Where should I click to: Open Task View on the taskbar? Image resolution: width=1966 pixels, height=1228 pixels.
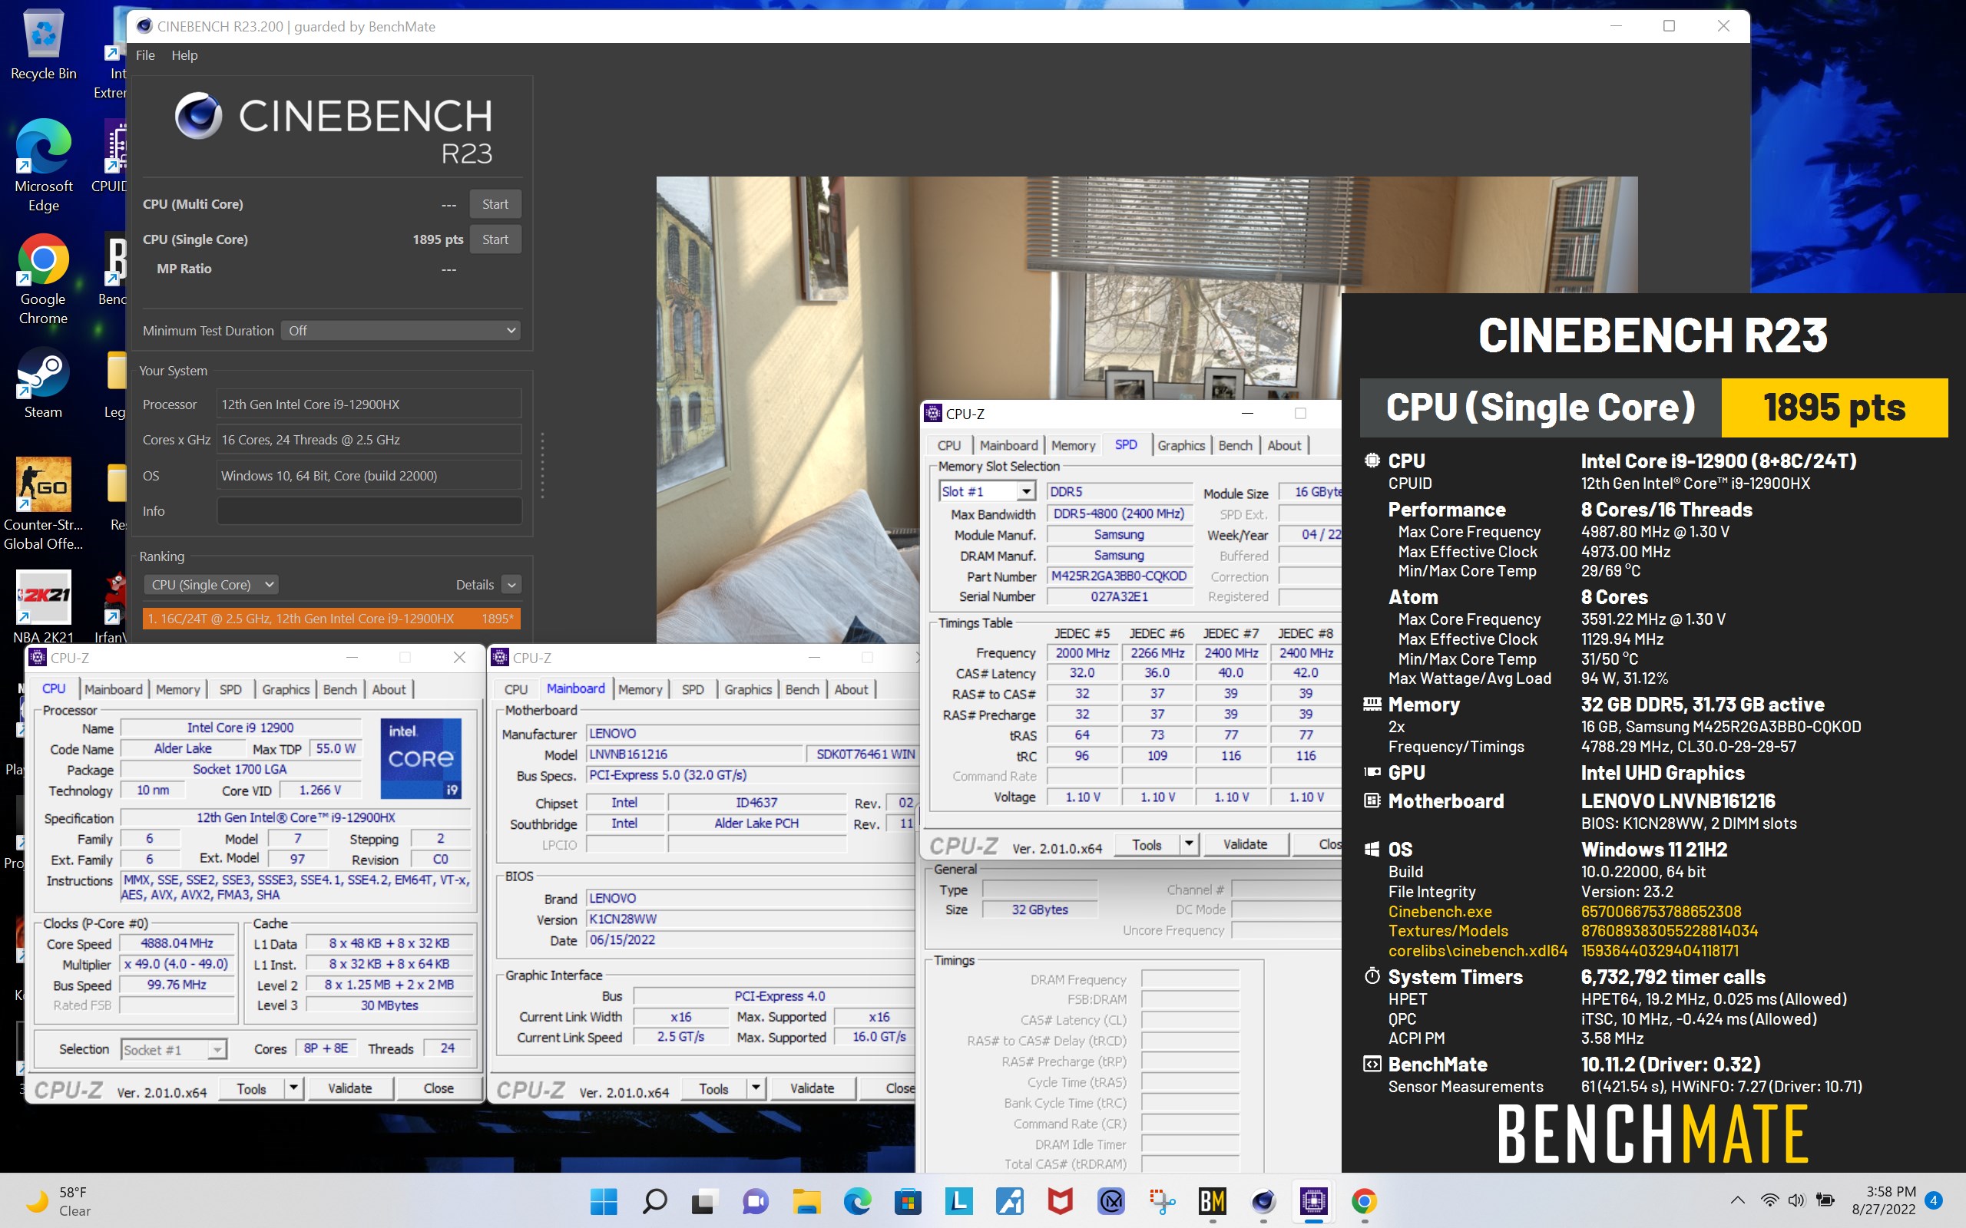(704, 1200)
